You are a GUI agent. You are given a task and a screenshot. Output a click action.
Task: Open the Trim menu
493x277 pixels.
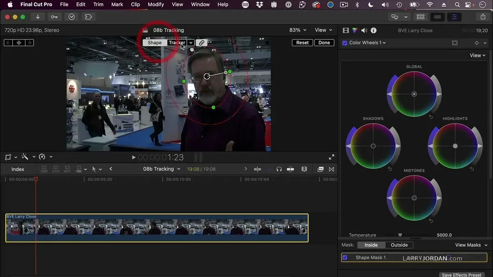coord(98,5)
